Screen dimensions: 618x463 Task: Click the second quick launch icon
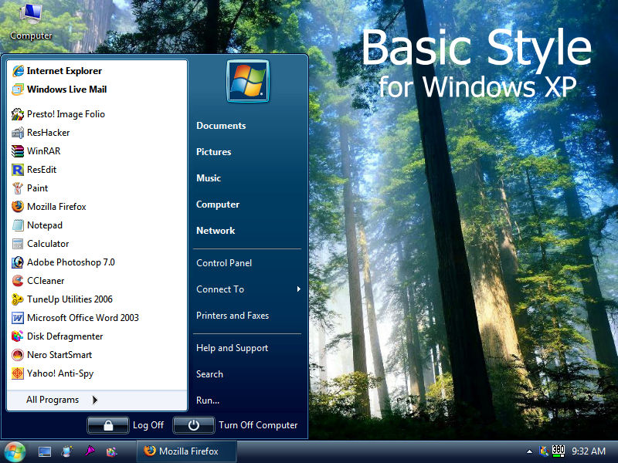tap(67, 451)
